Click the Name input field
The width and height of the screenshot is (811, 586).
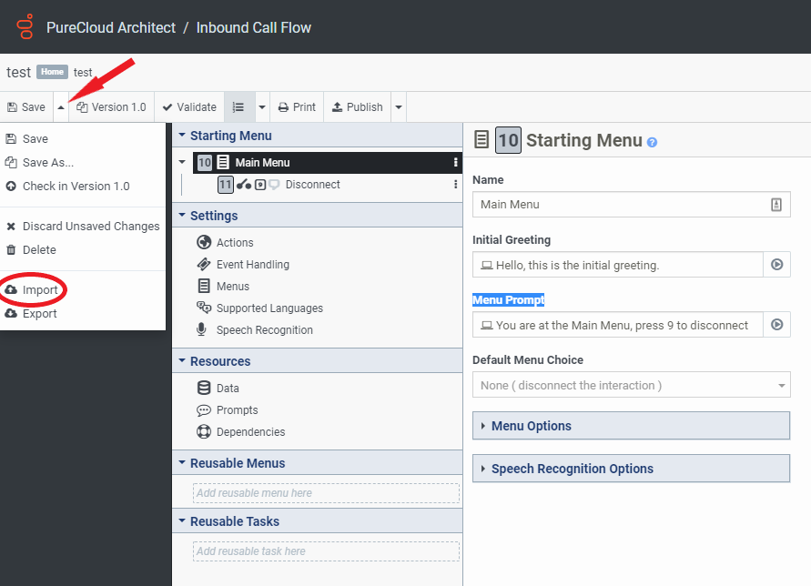(631, 205)
